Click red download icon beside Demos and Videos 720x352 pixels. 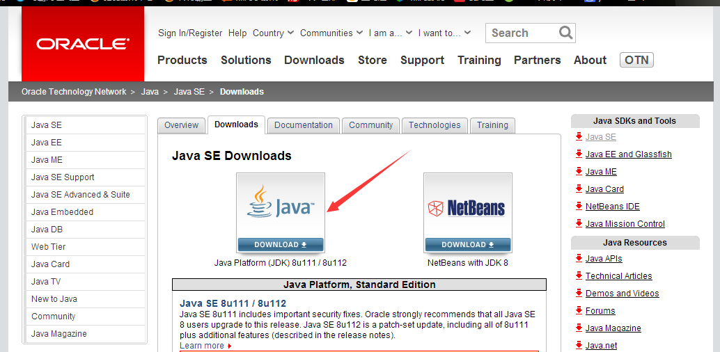click(x=579, y=294)
